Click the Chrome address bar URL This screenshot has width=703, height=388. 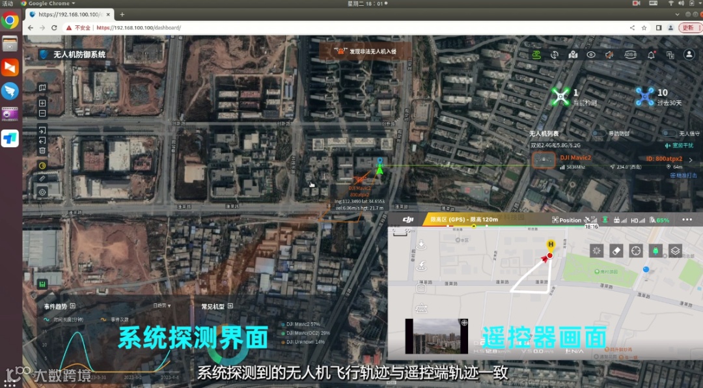139,28
